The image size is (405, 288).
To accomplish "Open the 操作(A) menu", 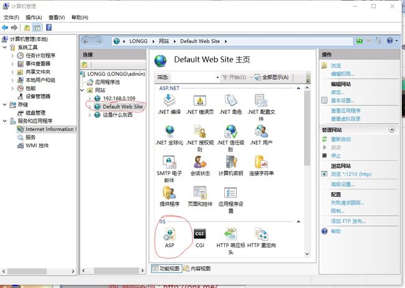I will [34, 17].
